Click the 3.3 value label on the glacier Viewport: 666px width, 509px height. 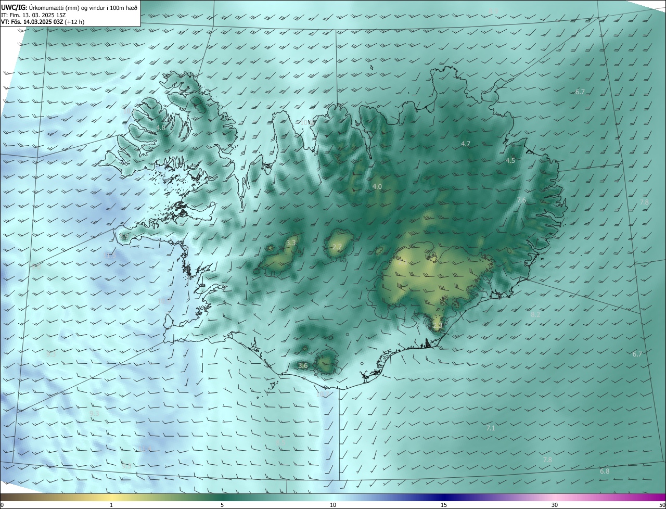pyautogui.click(x=291, y=243)
